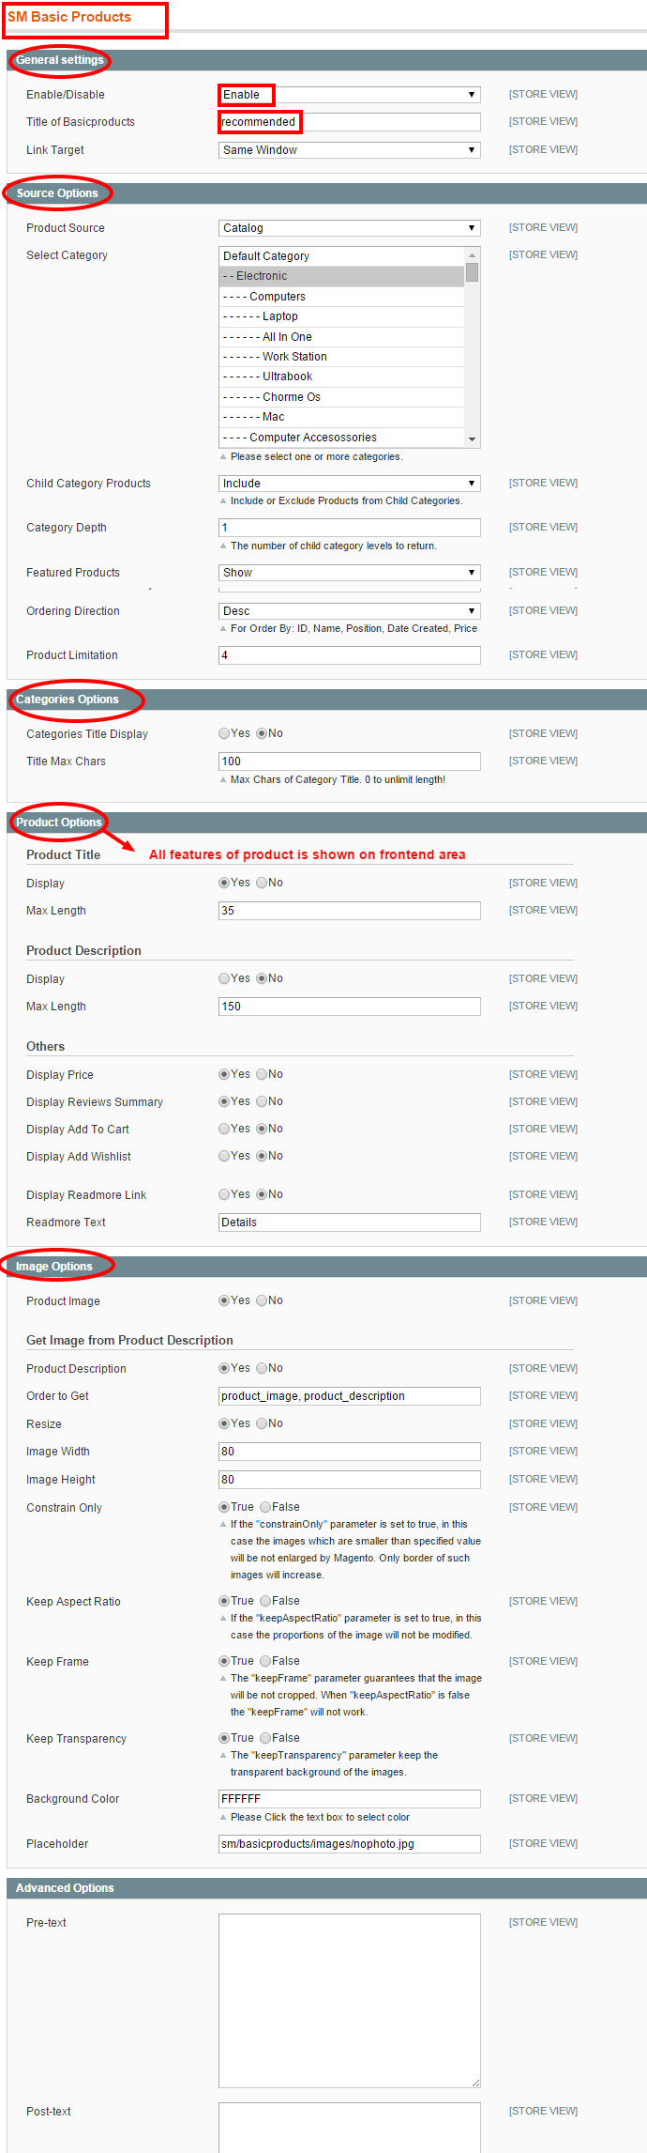Click Product Title Max Length field
Viewport: 647px width, 2153px height.
point(349,911)
